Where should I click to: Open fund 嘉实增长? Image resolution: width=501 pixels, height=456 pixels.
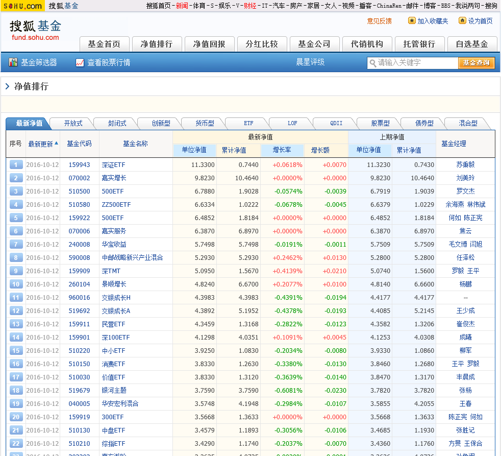coord(114,178)
